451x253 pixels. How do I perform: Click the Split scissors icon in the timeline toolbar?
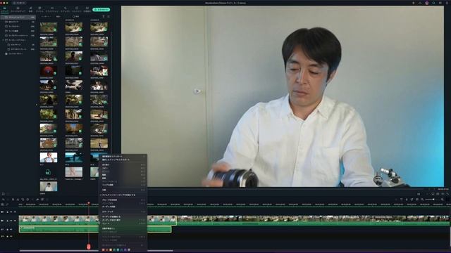pyautogui.click(x=18, y=200)
